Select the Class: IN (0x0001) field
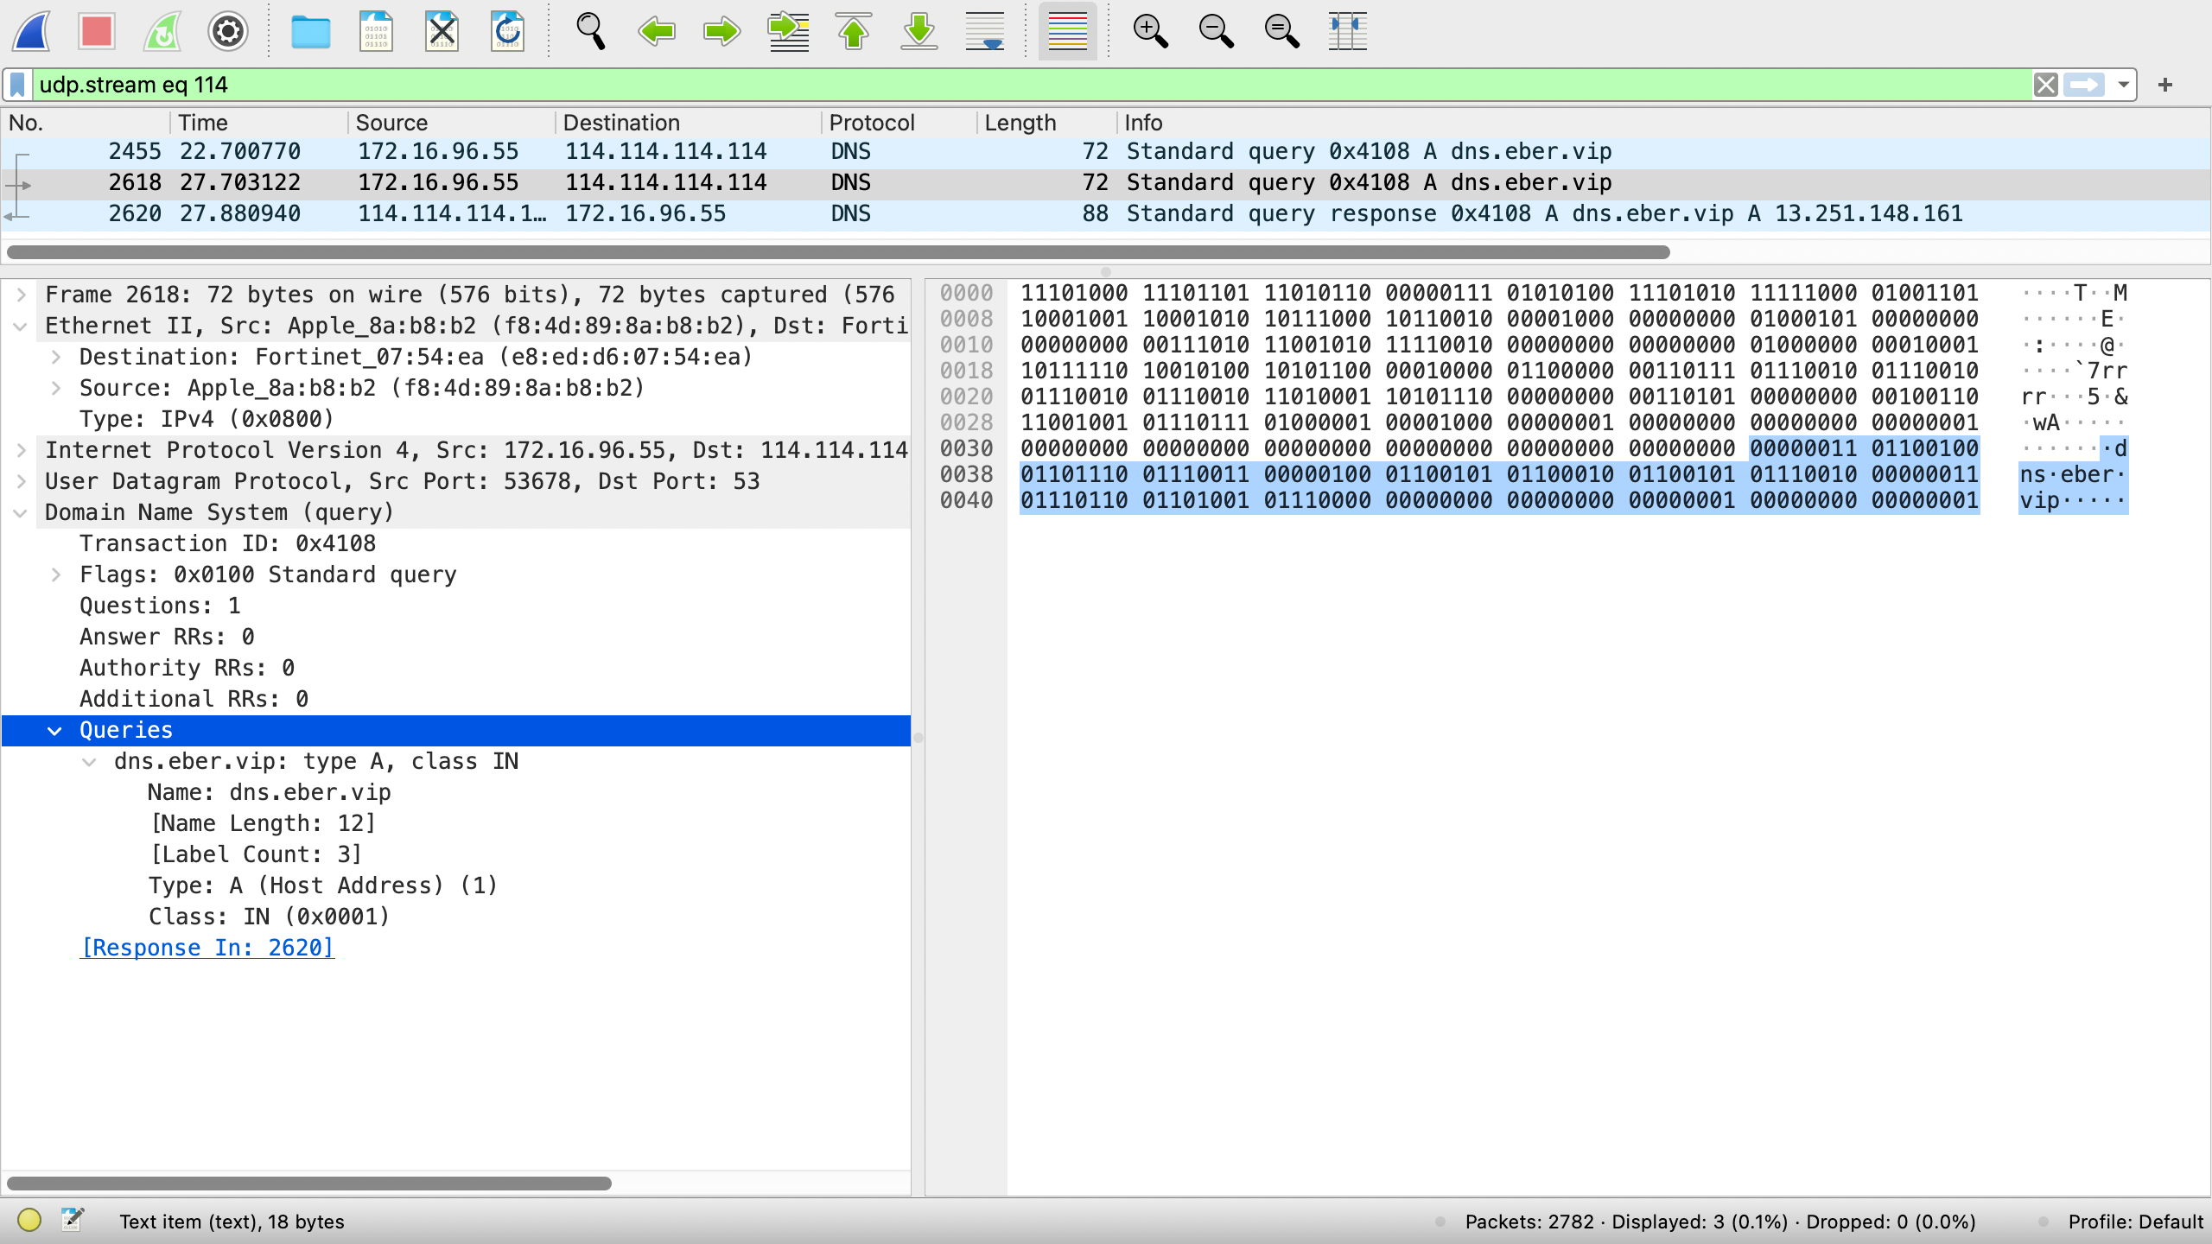2212x1244 pixels. tap(270, 917)
